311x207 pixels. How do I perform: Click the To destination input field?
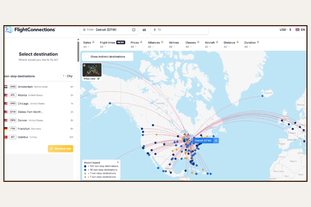[180, 30]
